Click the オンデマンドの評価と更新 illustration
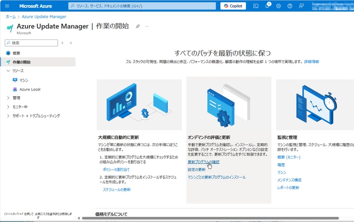 point(229,104)
